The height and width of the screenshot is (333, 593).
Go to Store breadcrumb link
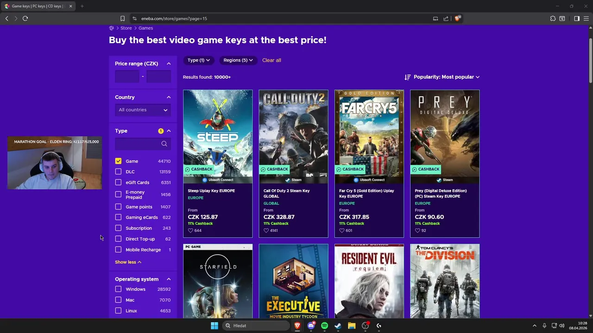point(126,28)
